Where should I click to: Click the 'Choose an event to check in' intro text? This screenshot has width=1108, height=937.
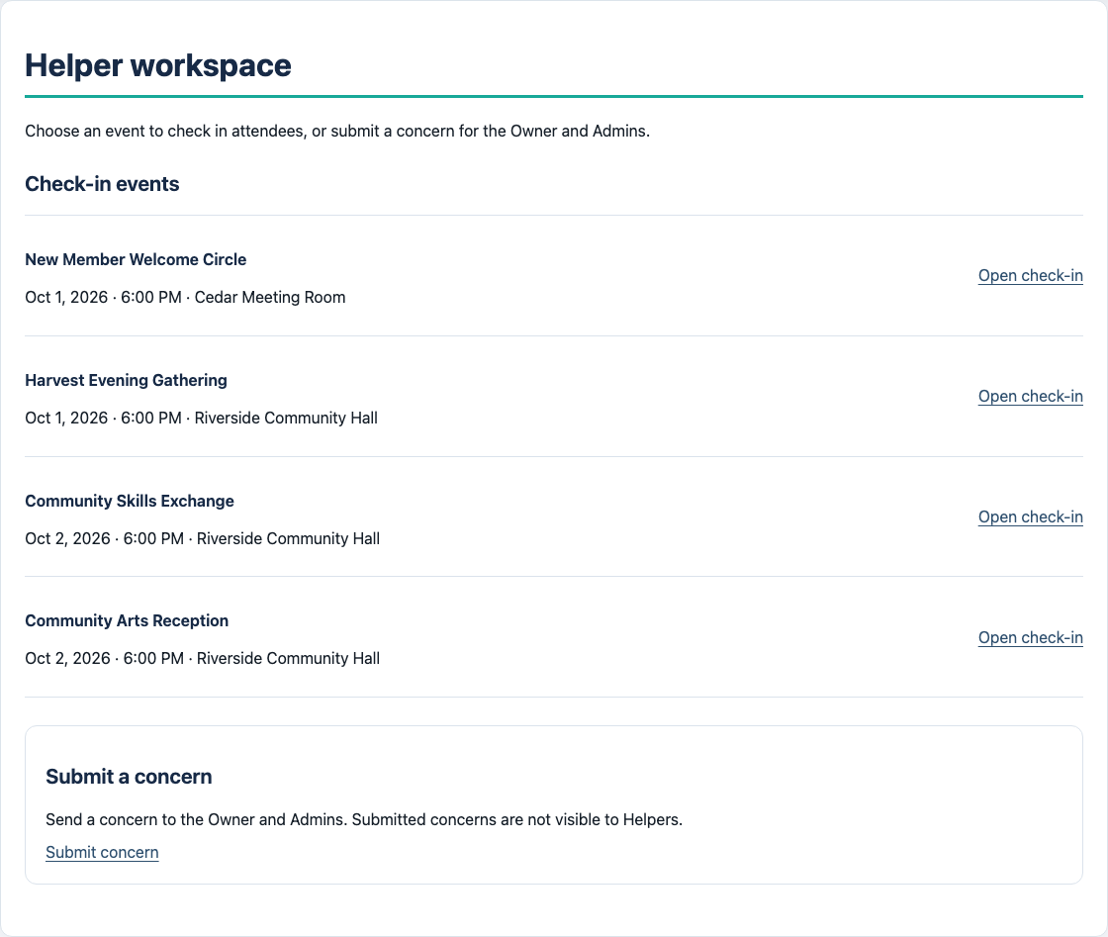[x=337, y=132]
